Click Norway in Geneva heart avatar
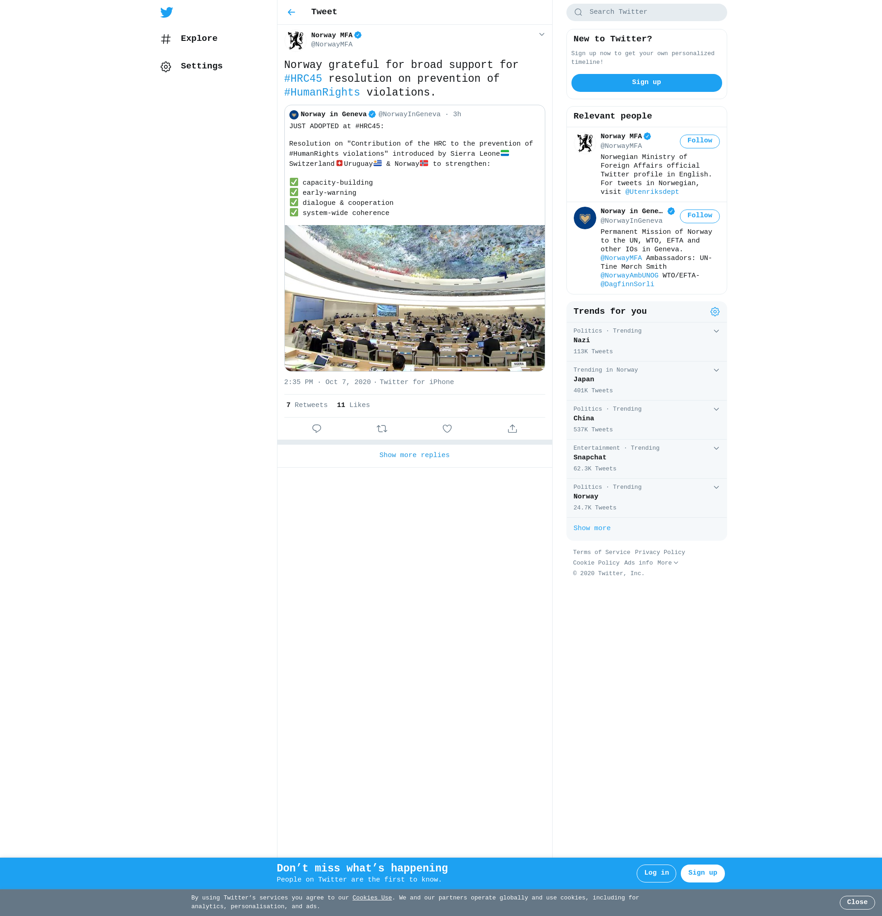Image resolution: width=882 pixels, height=916 pixels. point(585,218)
